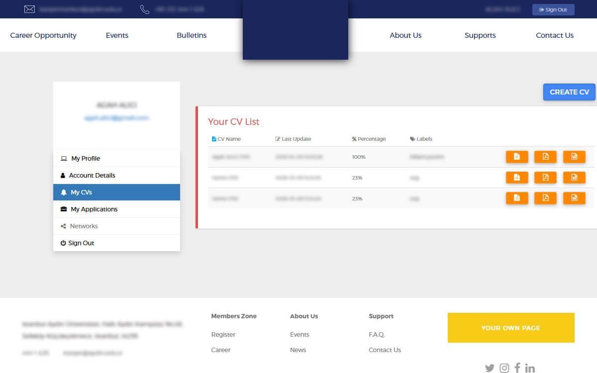The image size is (597, 373).
Task: Open Career Opportunity in top navigation
Action: tap(43, 35)
